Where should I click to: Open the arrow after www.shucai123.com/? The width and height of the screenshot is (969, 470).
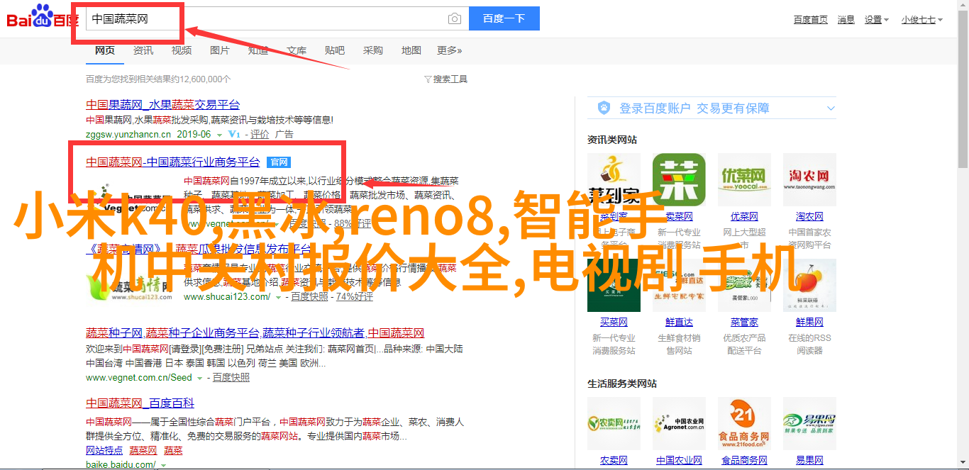pos(279,298)
